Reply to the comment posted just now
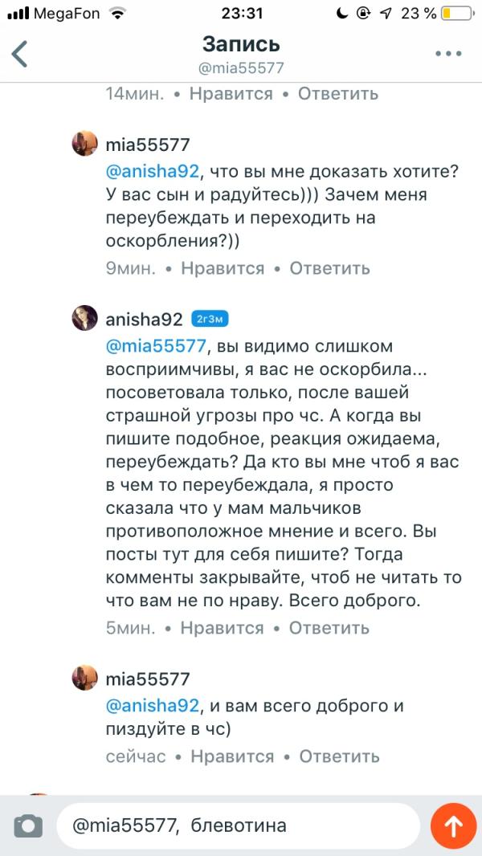This screenshot has width=482, height=856. click(x=339, y=756)
